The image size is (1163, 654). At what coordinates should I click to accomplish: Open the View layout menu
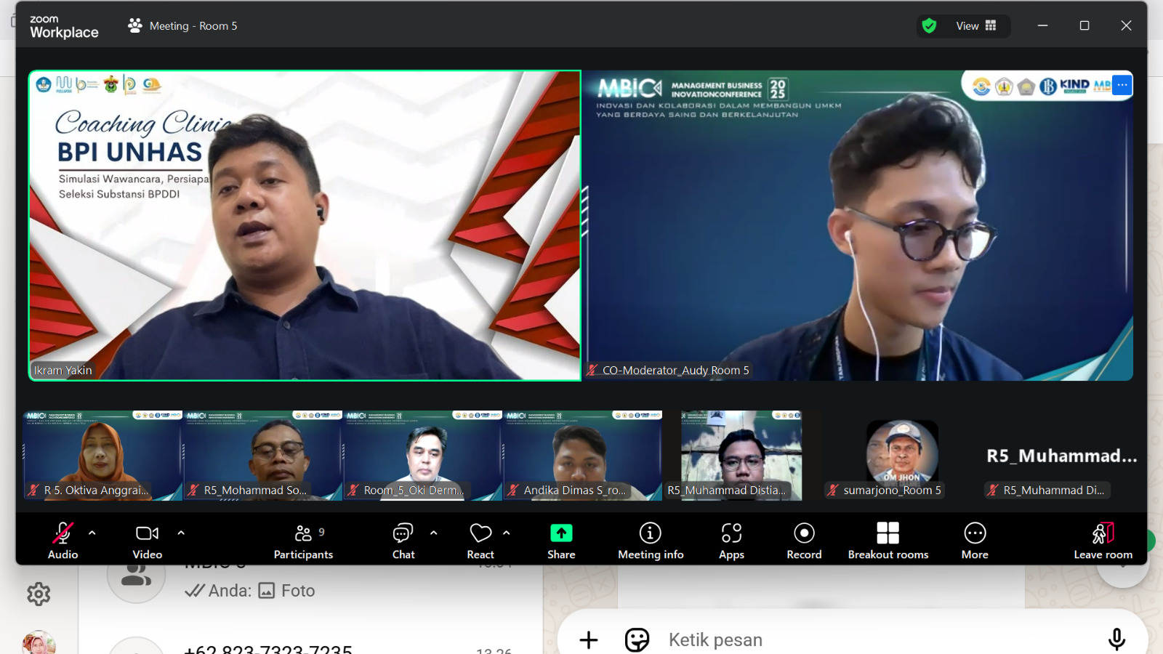coord(975,26)
